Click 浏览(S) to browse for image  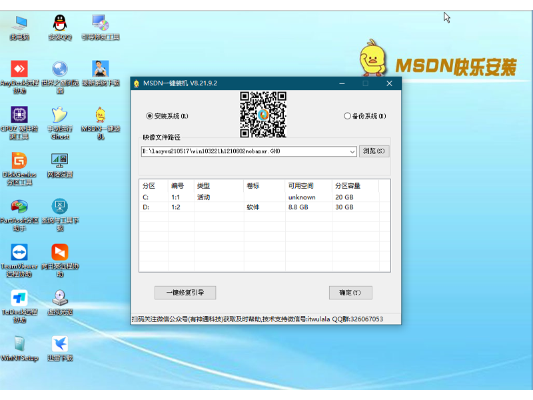(x=375, y=151)
